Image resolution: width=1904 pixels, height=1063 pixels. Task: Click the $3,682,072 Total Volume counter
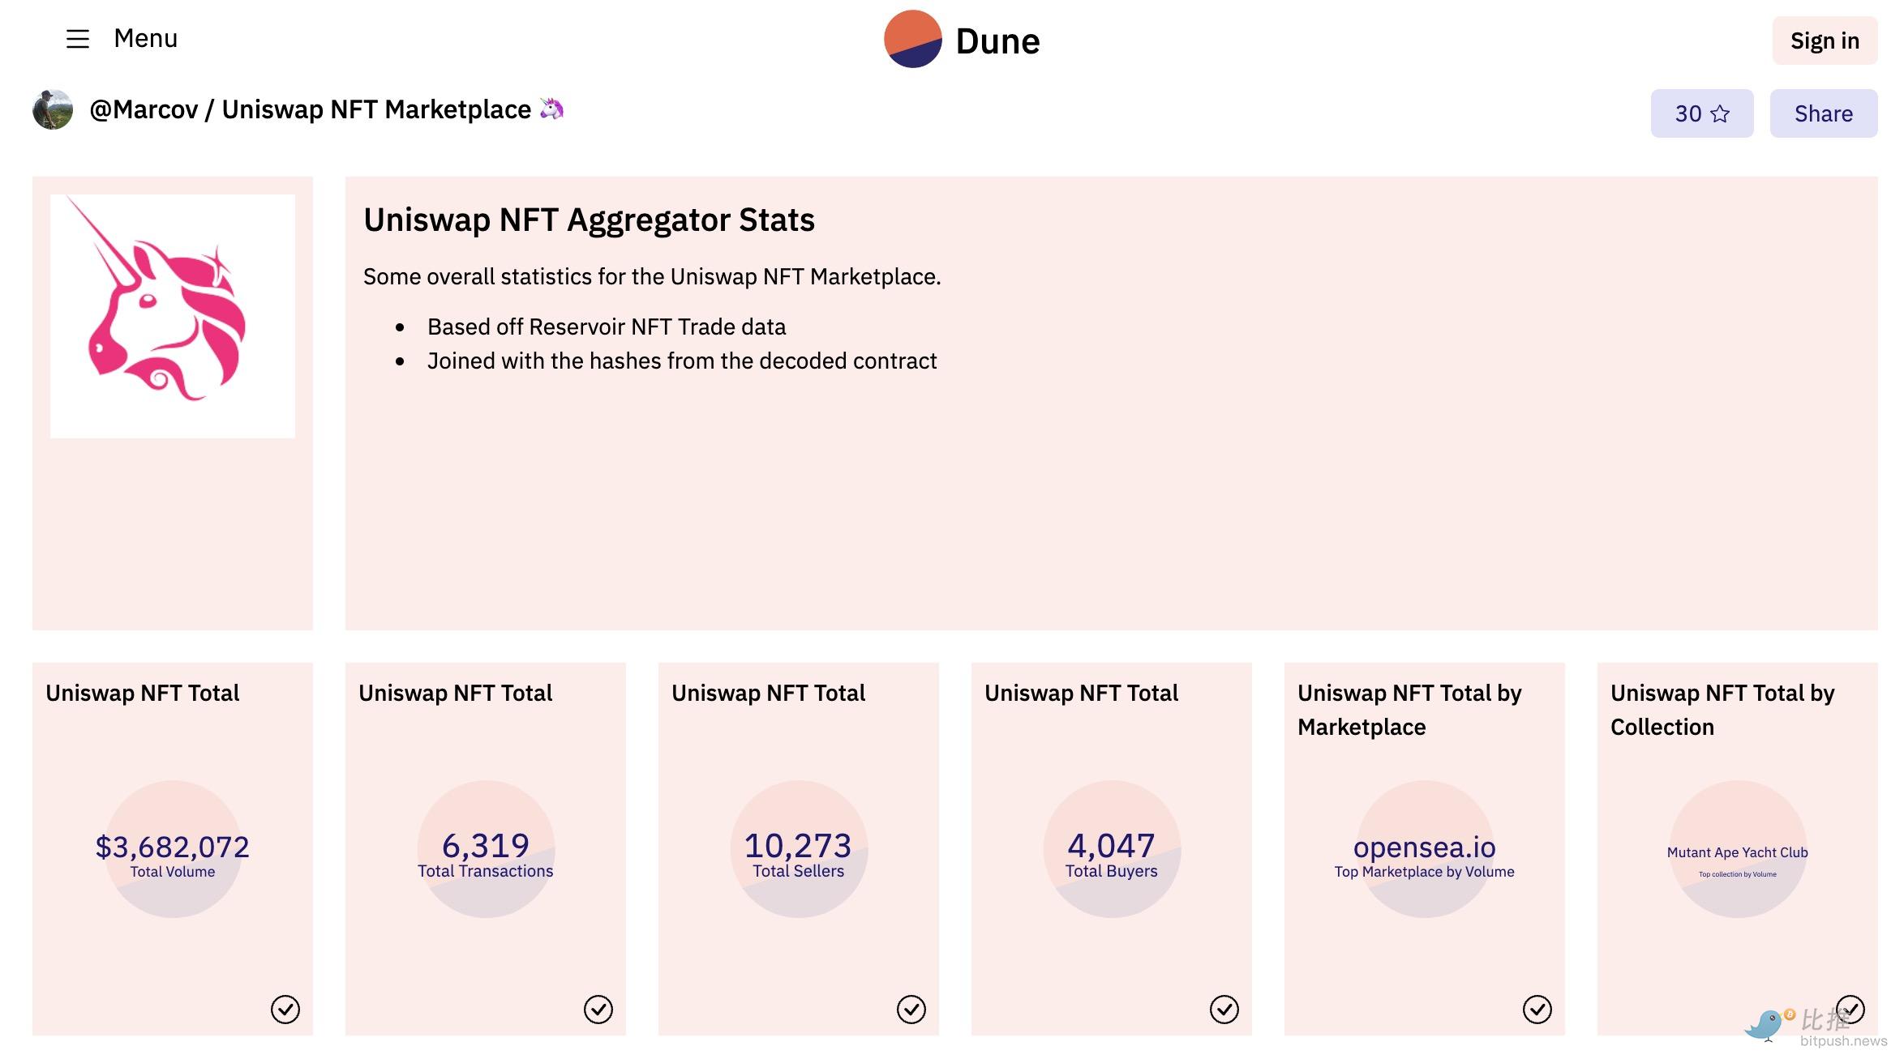[172, 847]
